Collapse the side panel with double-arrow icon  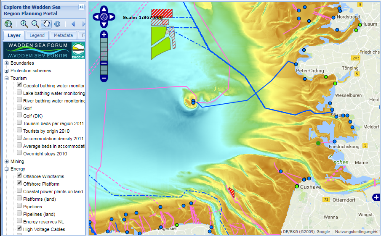click(x=81, y=7)
